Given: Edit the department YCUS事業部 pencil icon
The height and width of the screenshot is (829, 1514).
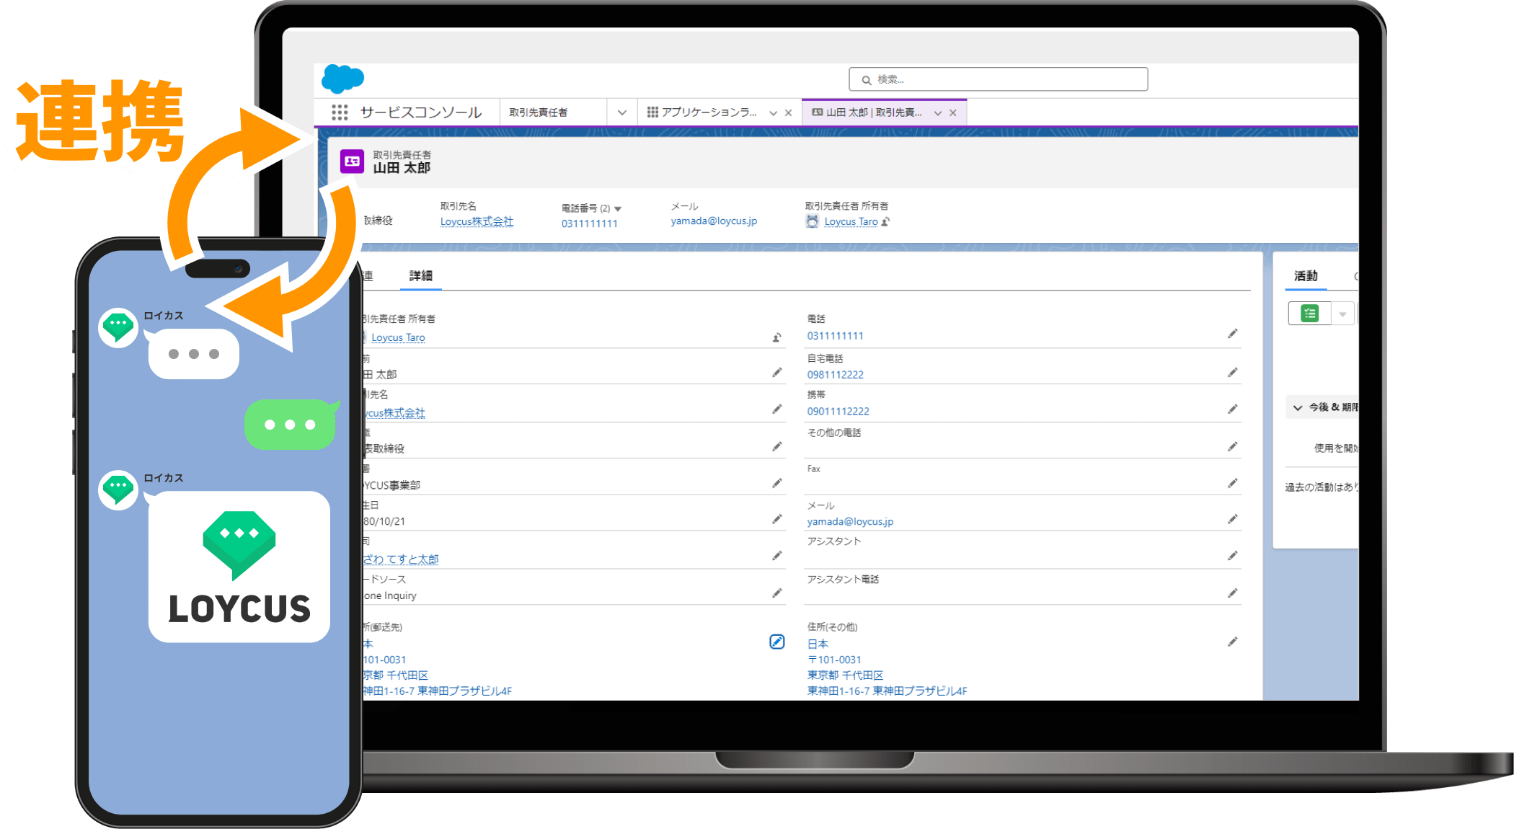Looking at the screenshot, I should tap(777, 483).
